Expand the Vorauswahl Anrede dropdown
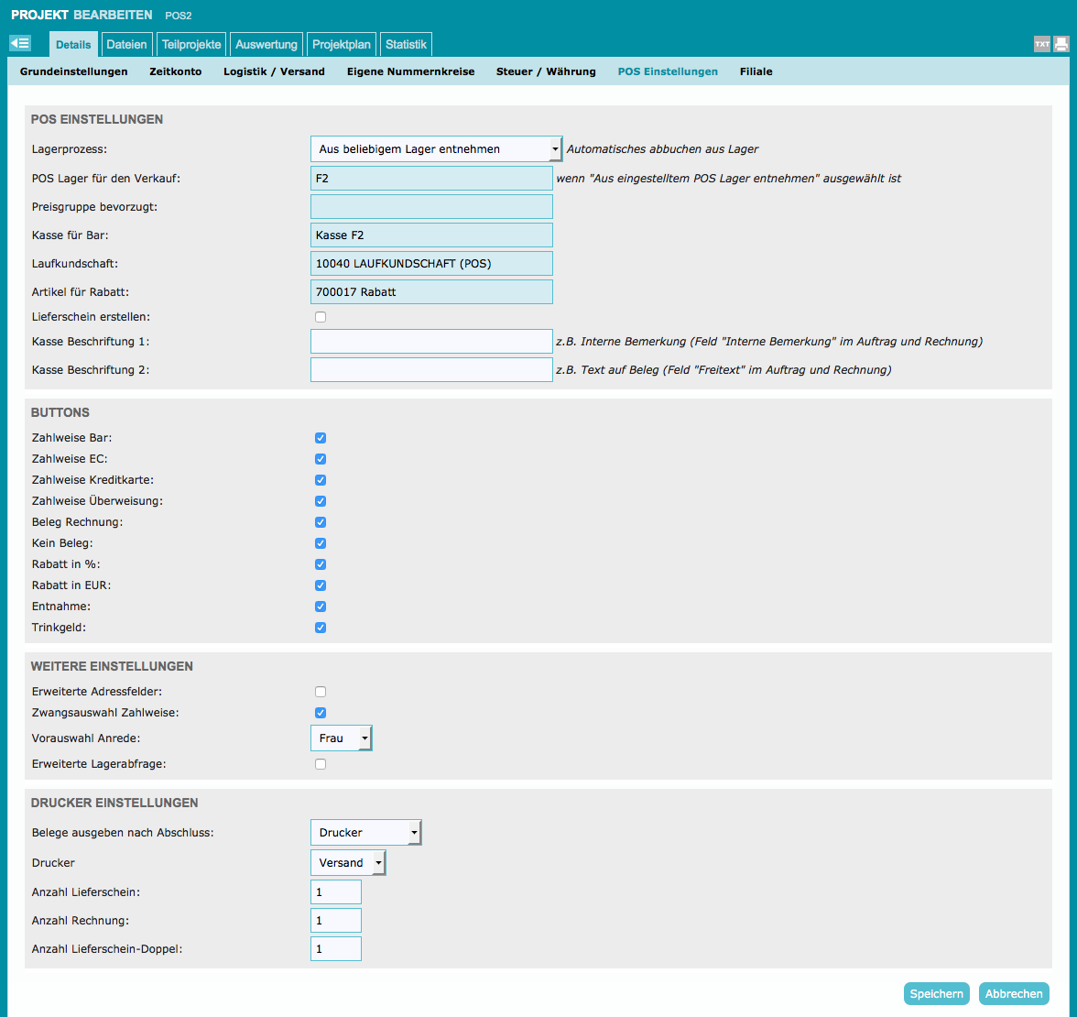 pyautogui.click(x=342, y=738)
